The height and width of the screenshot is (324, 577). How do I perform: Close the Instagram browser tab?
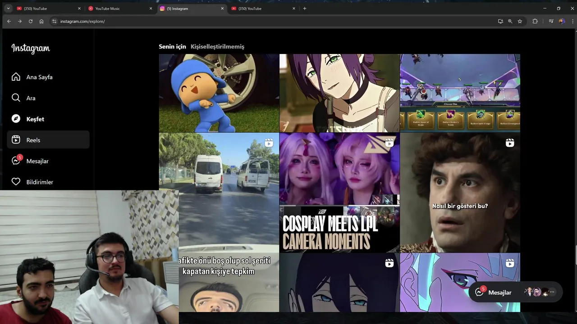coord(222,9)
